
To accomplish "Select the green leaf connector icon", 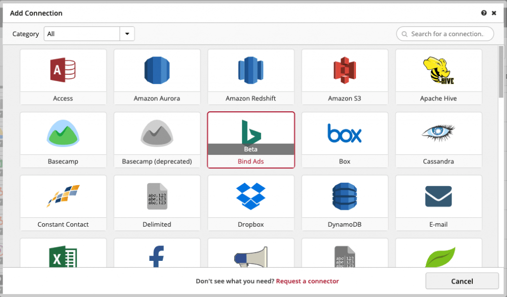I will 440,257.
